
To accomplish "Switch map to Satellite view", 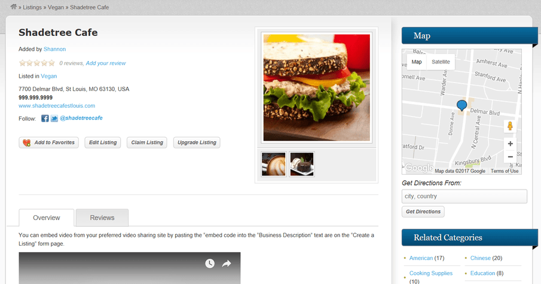I will coord(441,62).
